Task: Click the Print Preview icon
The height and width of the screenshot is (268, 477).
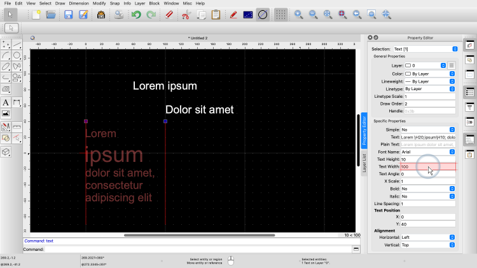Action: coord(119,15)
